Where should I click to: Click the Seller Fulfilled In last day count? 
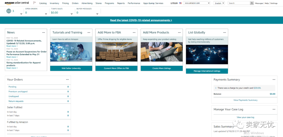68,112
